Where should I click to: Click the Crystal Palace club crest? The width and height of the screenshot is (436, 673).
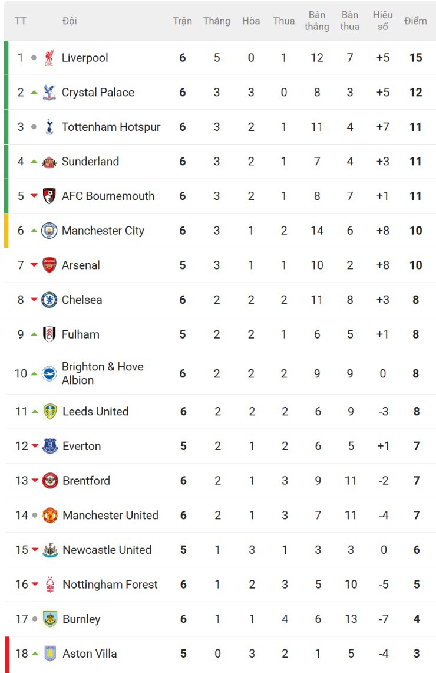[x=49, y=93]
